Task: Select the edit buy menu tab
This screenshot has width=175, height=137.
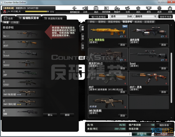Action: tap(29, 18)
